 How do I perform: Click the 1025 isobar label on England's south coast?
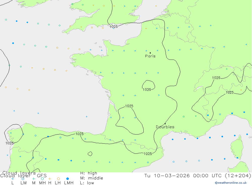[x=114, y=27]
